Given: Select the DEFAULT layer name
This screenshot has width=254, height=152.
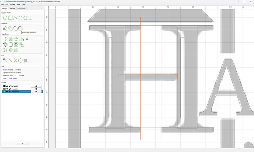Looking at the screenshot, I should click(15, 86).
